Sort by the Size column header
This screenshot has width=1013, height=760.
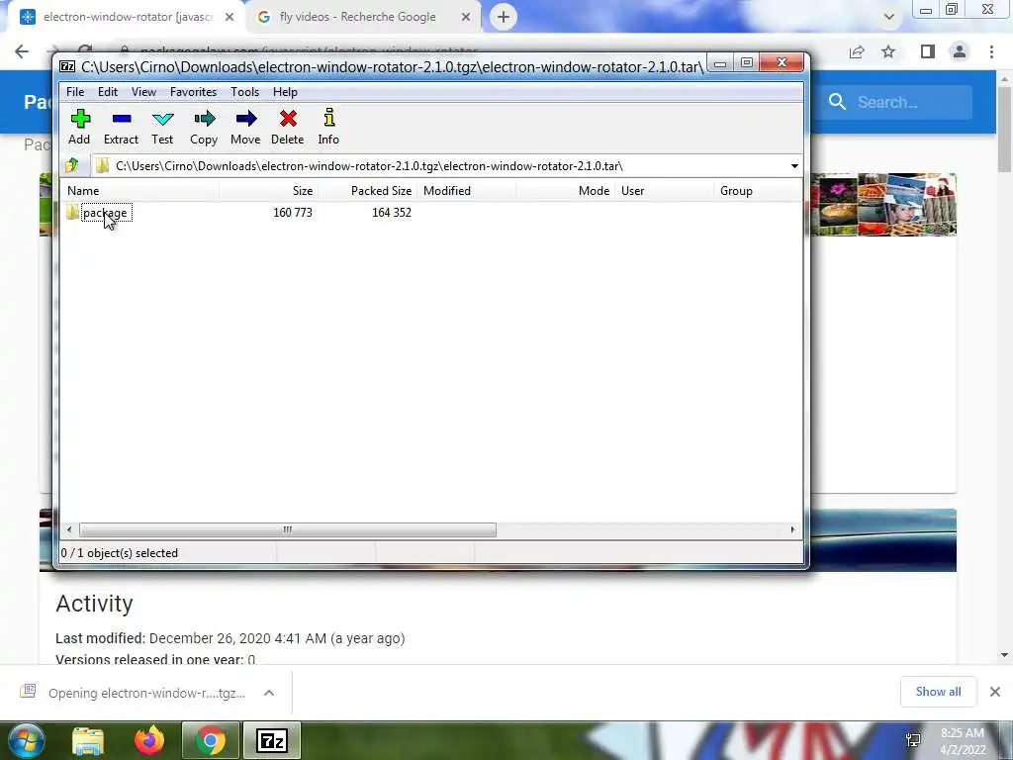click(x=268, y=191)
